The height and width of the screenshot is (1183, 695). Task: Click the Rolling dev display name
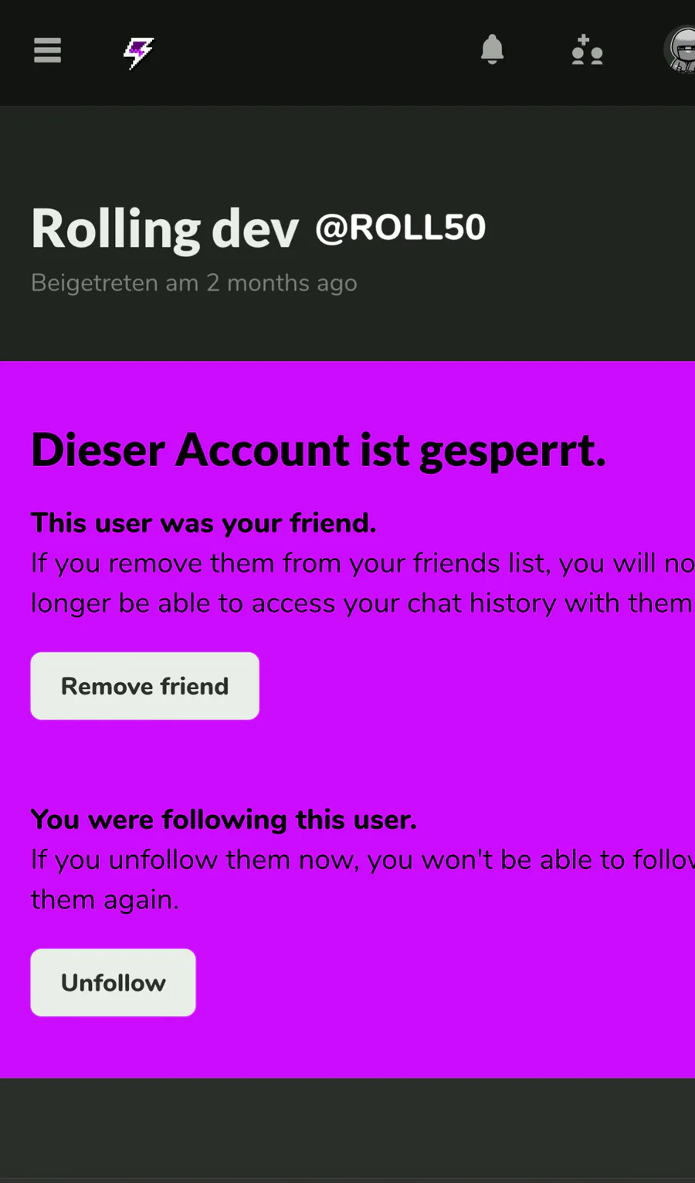[164, 229]
